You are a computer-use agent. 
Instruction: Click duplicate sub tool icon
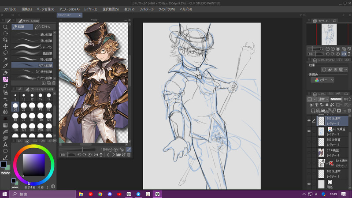coord(49,83)
